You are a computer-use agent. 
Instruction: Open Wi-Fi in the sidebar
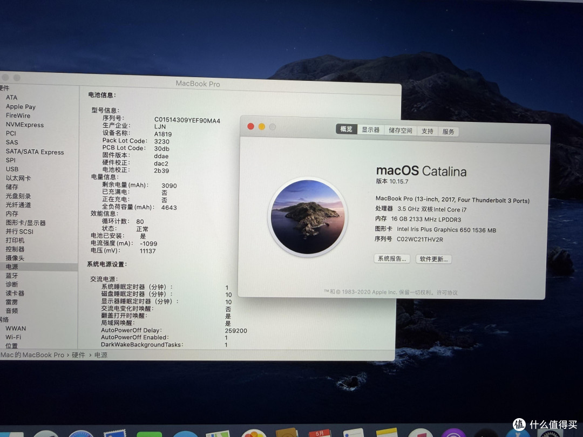pos(13,337)
